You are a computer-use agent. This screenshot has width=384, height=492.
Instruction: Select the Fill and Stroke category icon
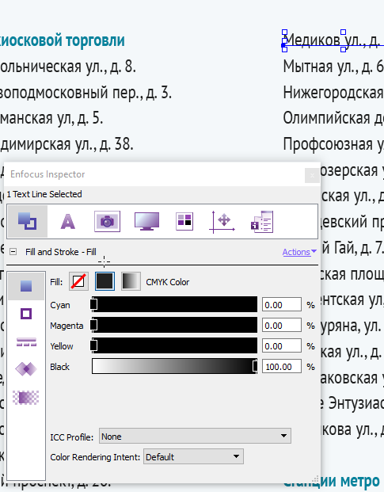pyautogui.click(x=27, y=221)
